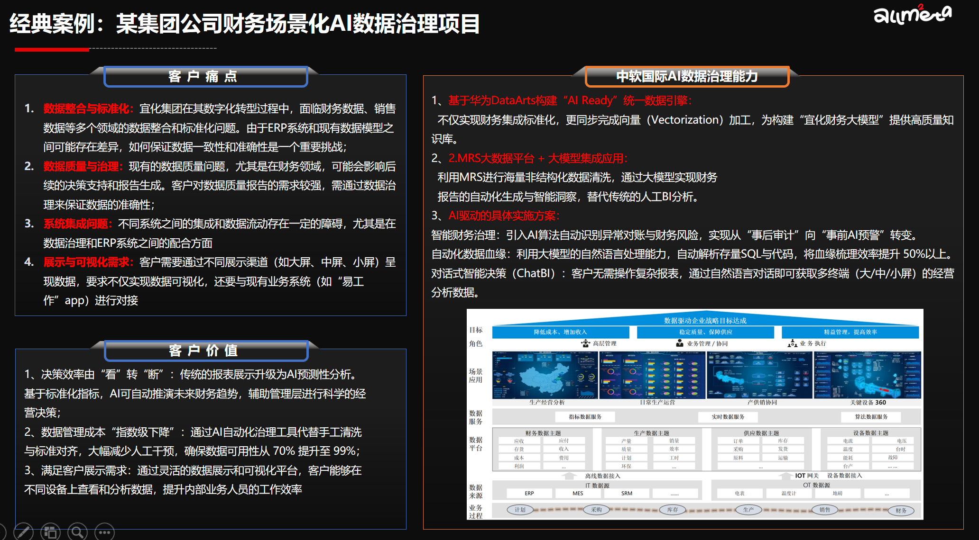
Task: Activate the magnifier zoom tool
Action: [76, 531]
